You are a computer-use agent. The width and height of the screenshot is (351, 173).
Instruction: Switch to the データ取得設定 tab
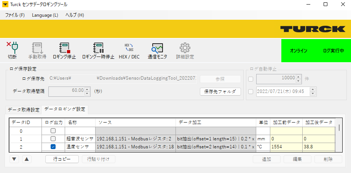pyautogui.click(x=24, y=110)
